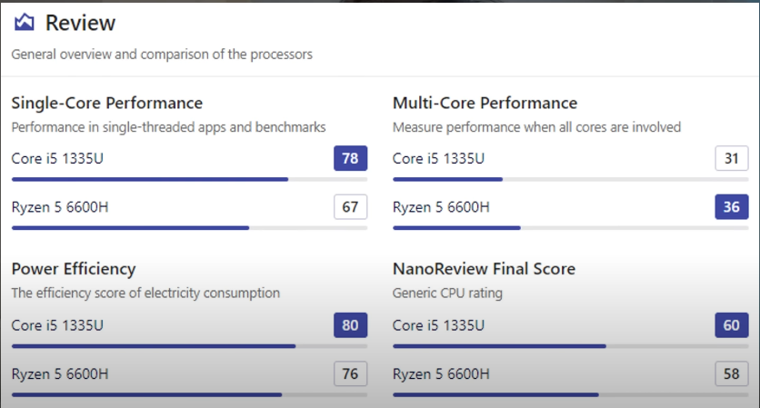This screenshot has width=760, height=408.
Task: Click Core i5 1335U under NanoReview Final Score
Action: tap(438, 325)
